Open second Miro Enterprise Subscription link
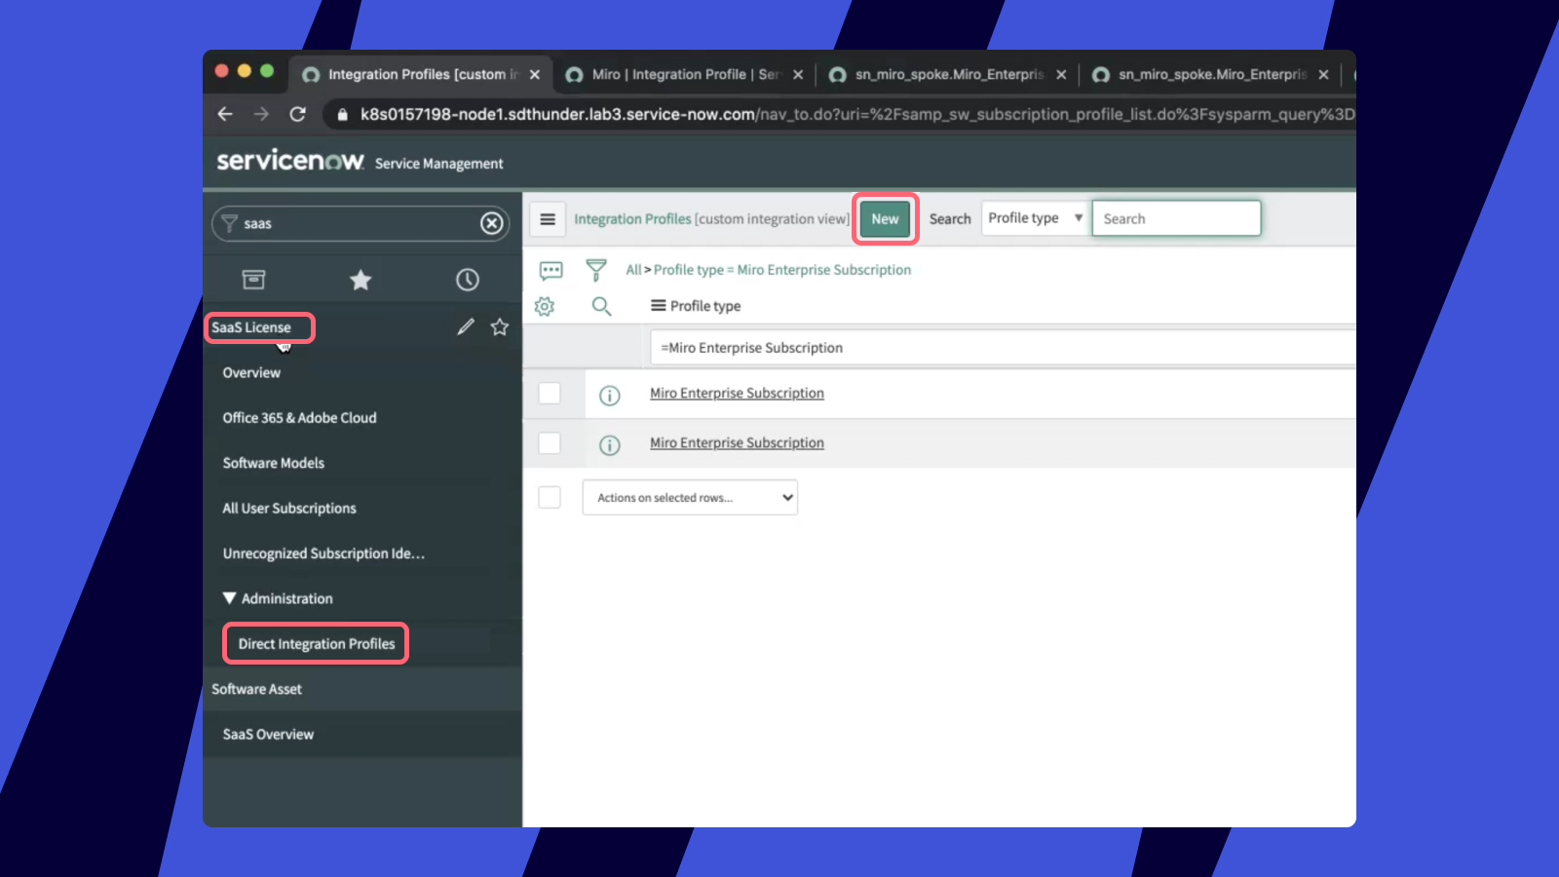Viewport: 1559px width, 877px height. [737, 442]
